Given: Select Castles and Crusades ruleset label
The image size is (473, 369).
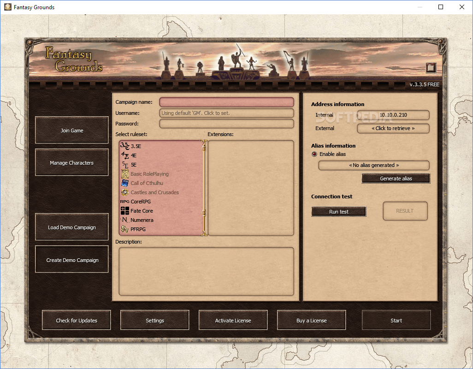Looking at the screenshot, I should coord(155,192).
